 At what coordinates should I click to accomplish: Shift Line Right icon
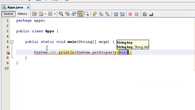[x=122, y=14]
